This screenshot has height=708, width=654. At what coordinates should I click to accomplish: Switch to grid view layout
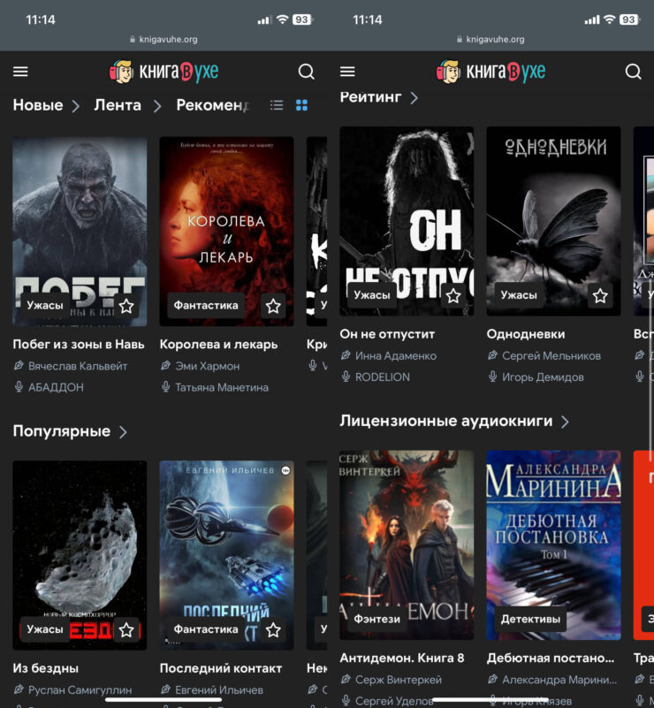click(301, 105)
